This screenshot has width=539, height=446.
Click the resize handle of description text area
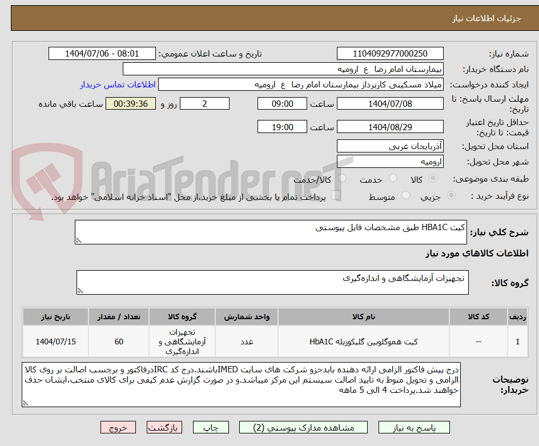(x=78, y=241)
